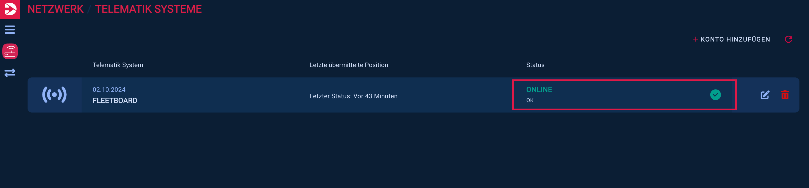Click the Status column header

(x=535, y=65)
